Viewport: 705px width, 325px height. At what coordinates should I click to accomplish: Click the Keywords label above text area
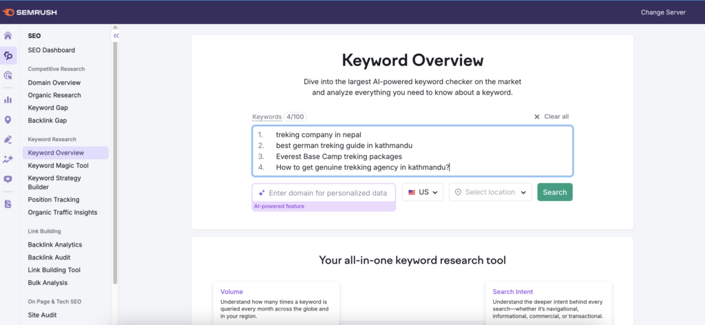pyautogui.click(x=266, y=117)
